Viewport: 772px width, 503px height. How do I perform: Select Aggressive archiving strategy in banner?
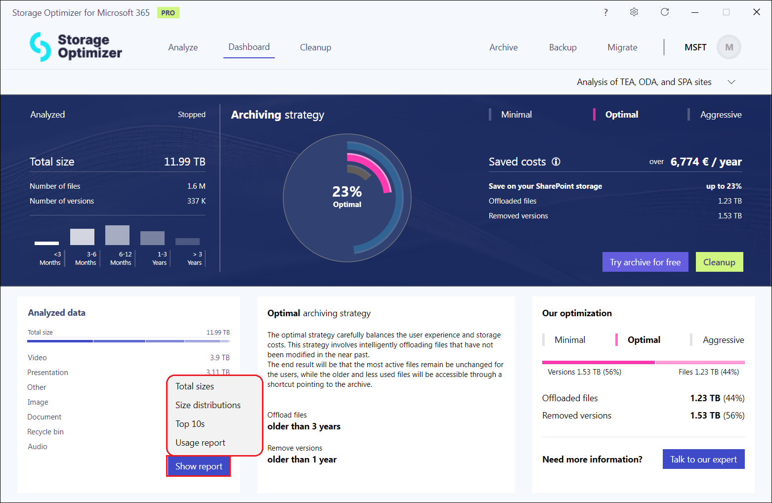pyautogui.click(x=720, y=115)
